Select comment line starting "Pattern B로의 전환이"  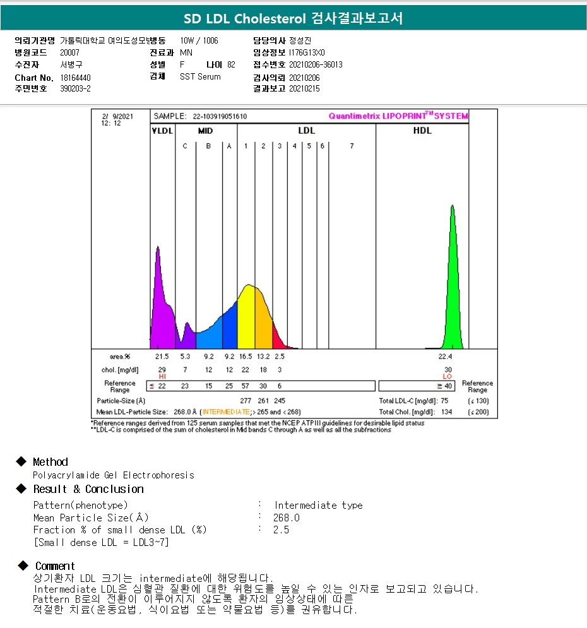click(x=193, y=599)
